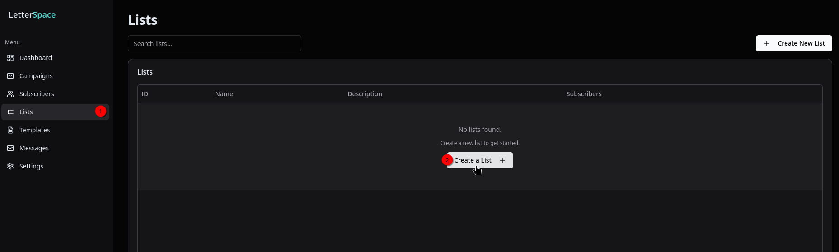This screenshot has height=252, width=839.
Task: Click the Subscribers column header
Action: pos(584,94)
